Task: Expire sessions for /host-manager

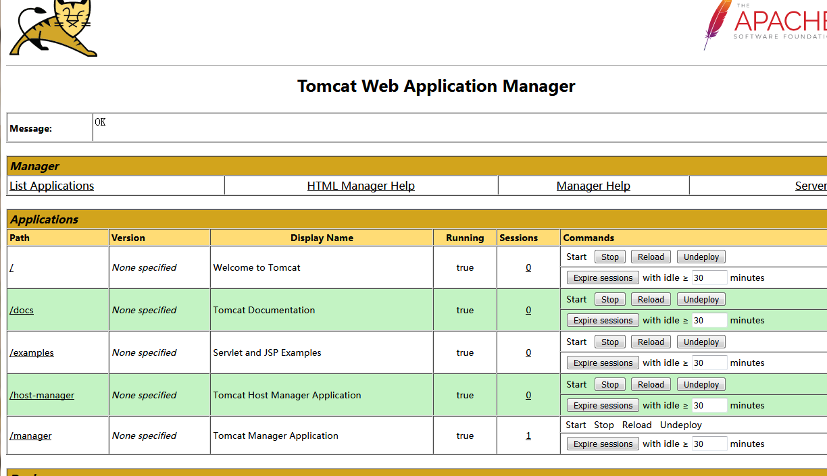Action: (x=603, y=405)
